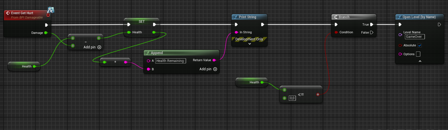
Task: Click the Branch node's False execution pin
Action: click(372, 32)
